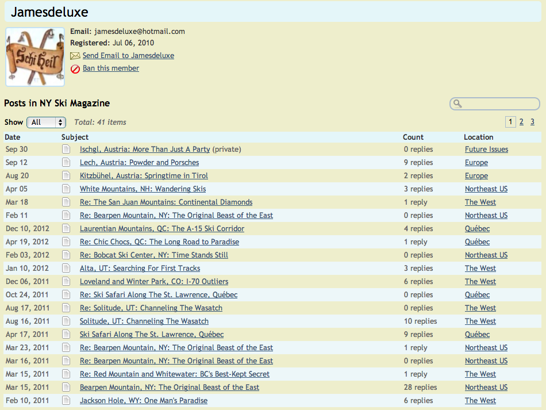The width and height of the screenshot is (546, 410).
Task: Open Send Email to Jamesdeluxe link
Action: coord(128,56)
